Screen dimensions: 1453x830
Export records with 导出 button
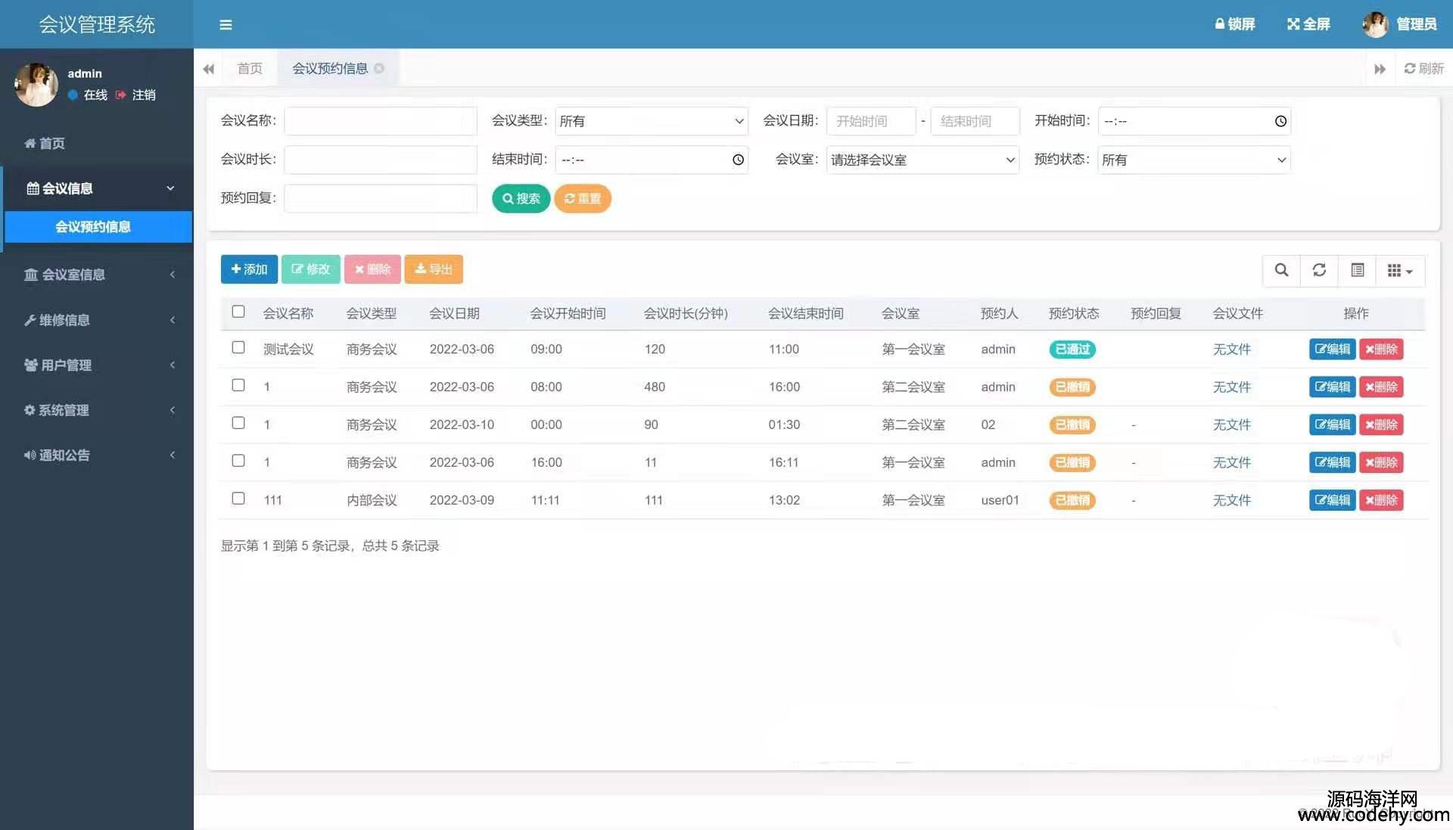(x=434, y=269)
